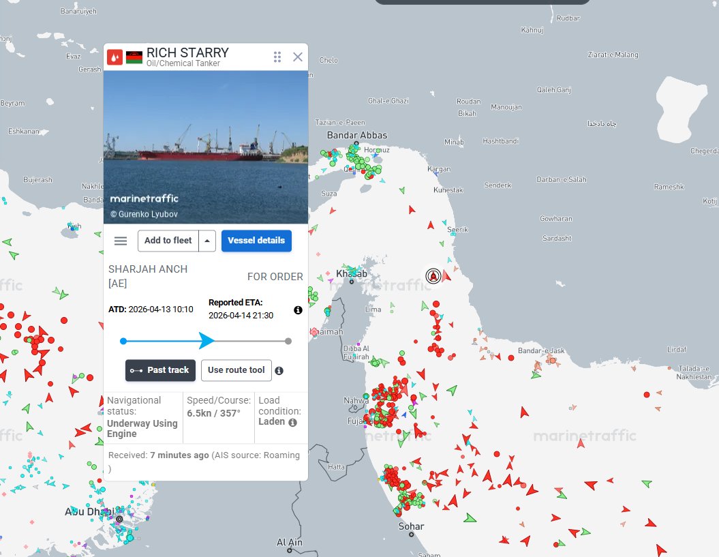719x557 pixels.
Task: Expand the Add to fleet dropdown arrow
Action: coord(206,240)
